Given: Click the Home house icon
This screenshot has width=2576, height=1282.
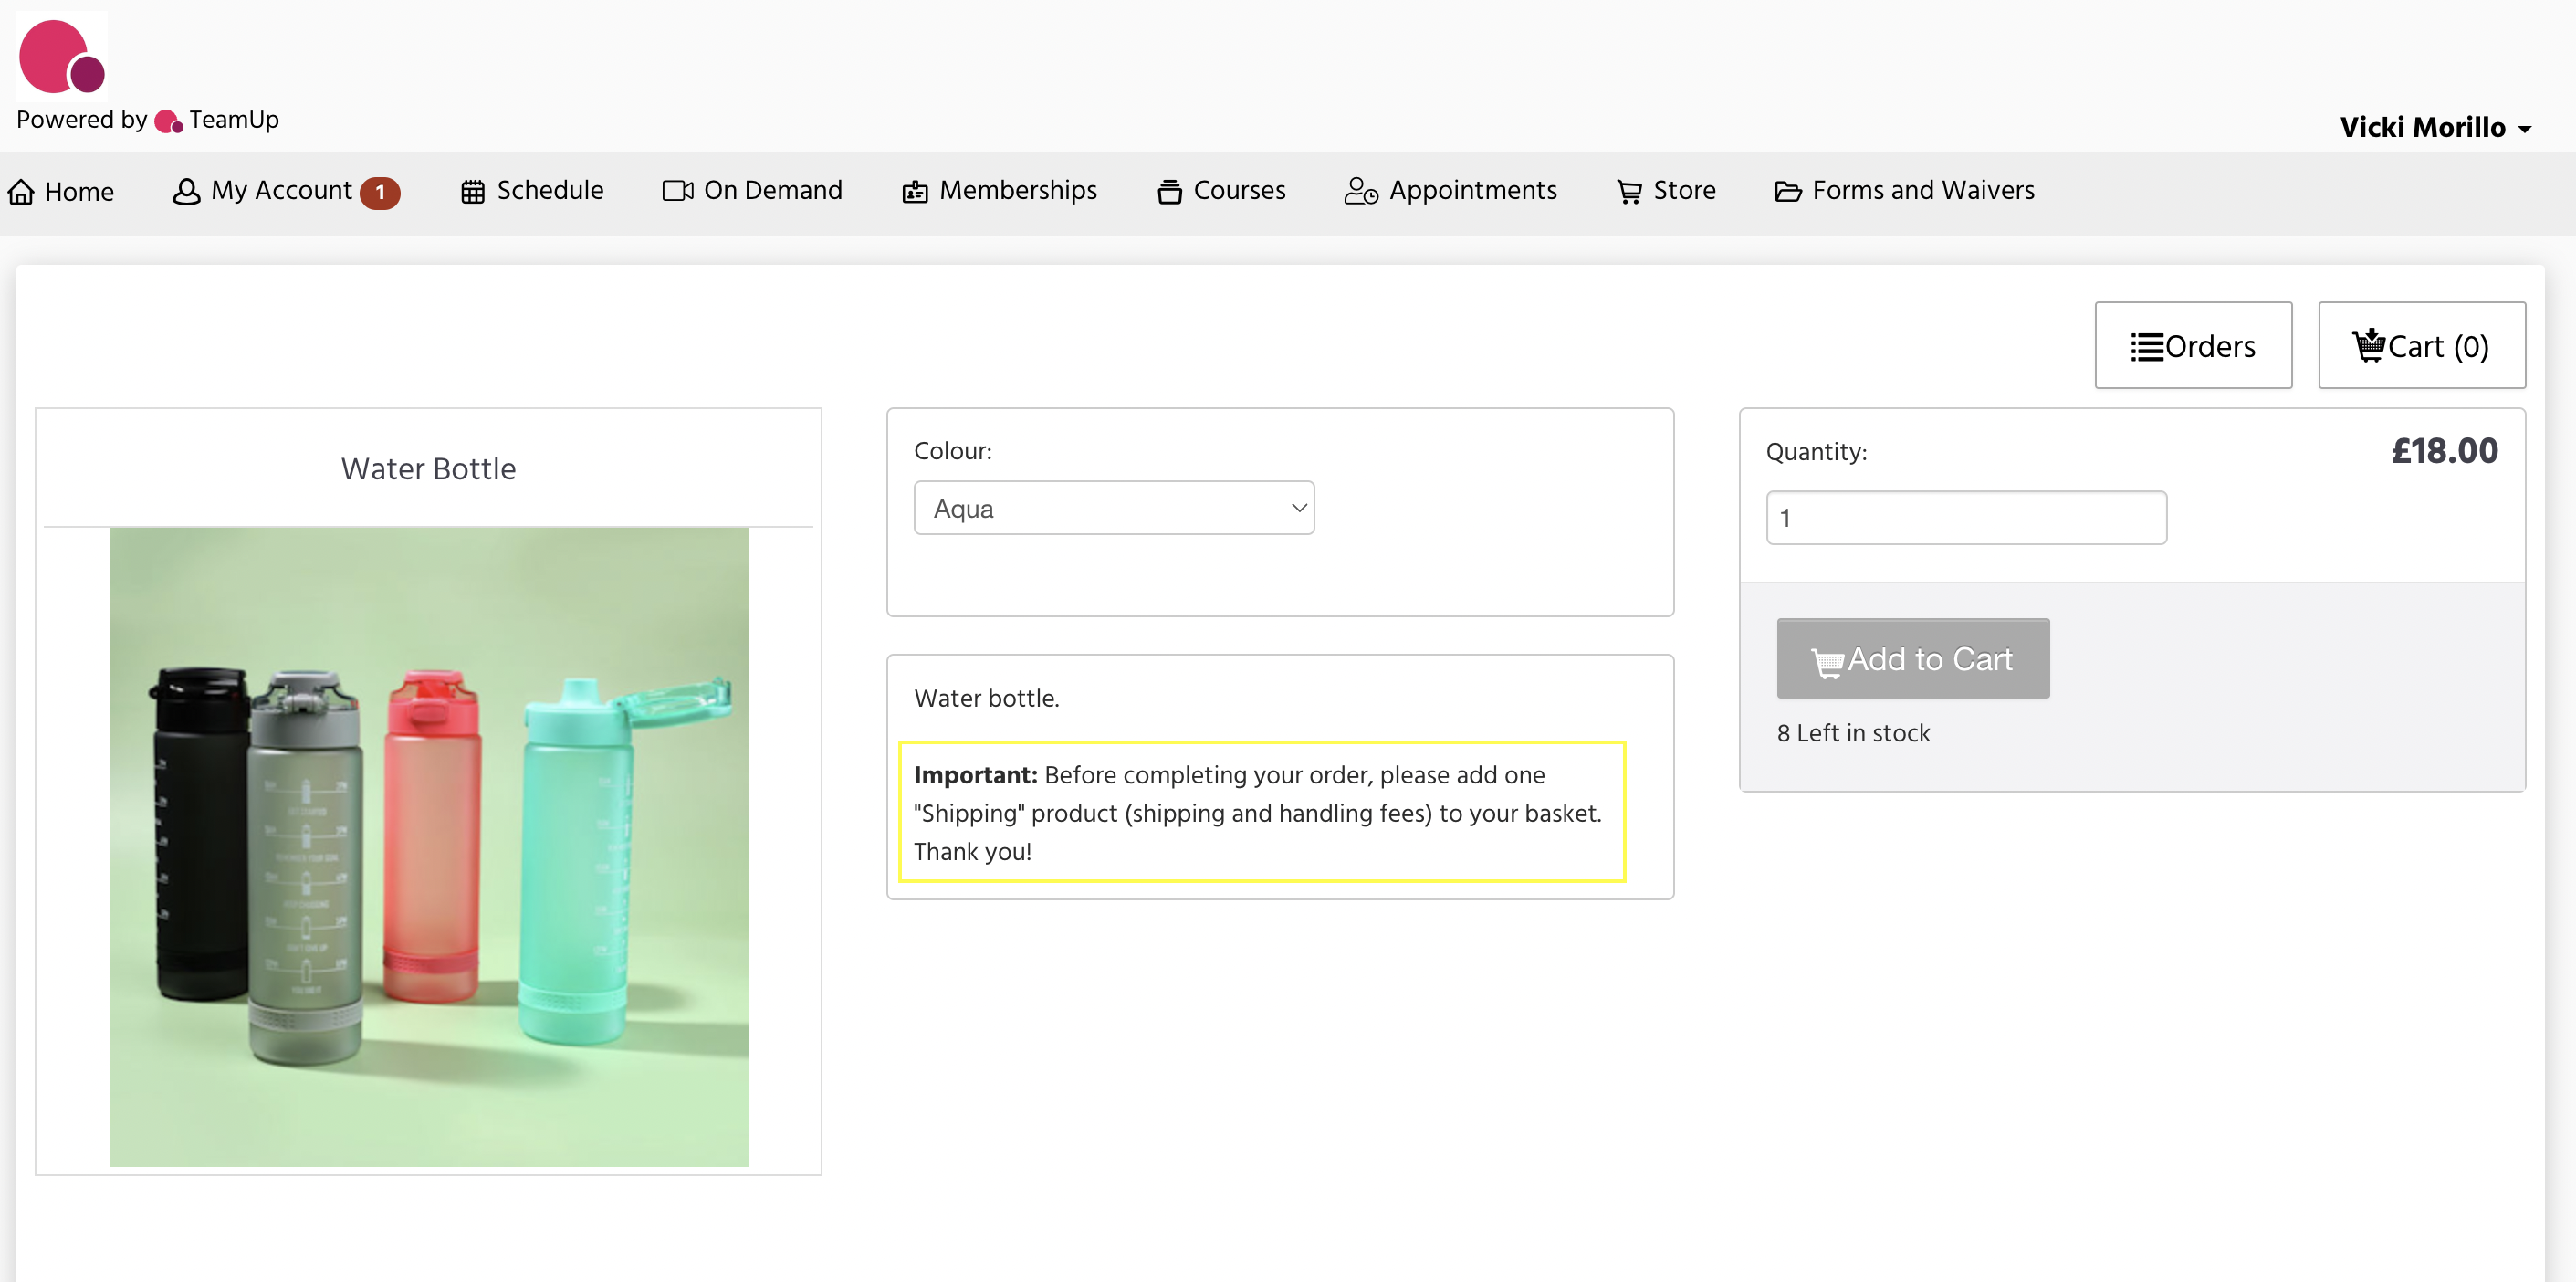Looking at the screenshot, I should 21,191.
